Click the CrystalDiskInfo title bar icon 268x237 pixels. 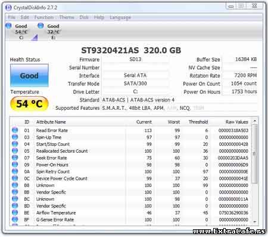pos(8,8)
